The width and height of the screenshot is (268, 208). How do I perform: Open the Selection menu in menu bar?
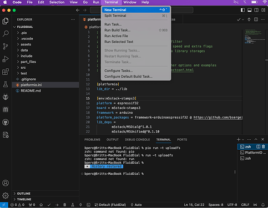(x=57, y=2)
